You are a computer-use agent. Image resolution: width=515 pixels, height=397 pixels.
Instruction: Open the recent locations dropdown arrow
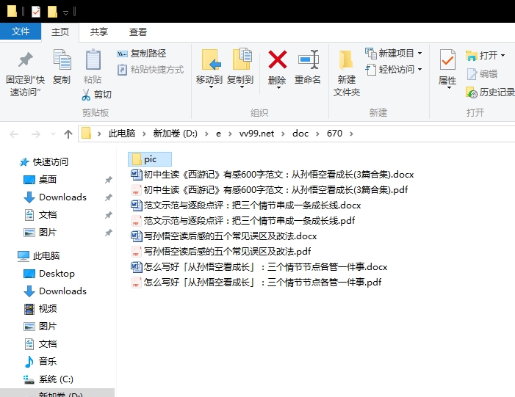53,134
